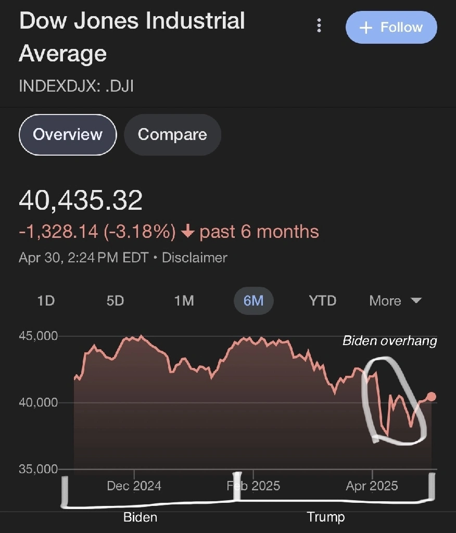Select the YTD time range
The width and height of the screenshot is (456, 533).
(322, 301)
